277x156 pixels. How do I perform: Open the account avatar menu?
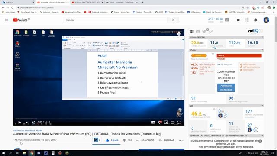[266, 20]
